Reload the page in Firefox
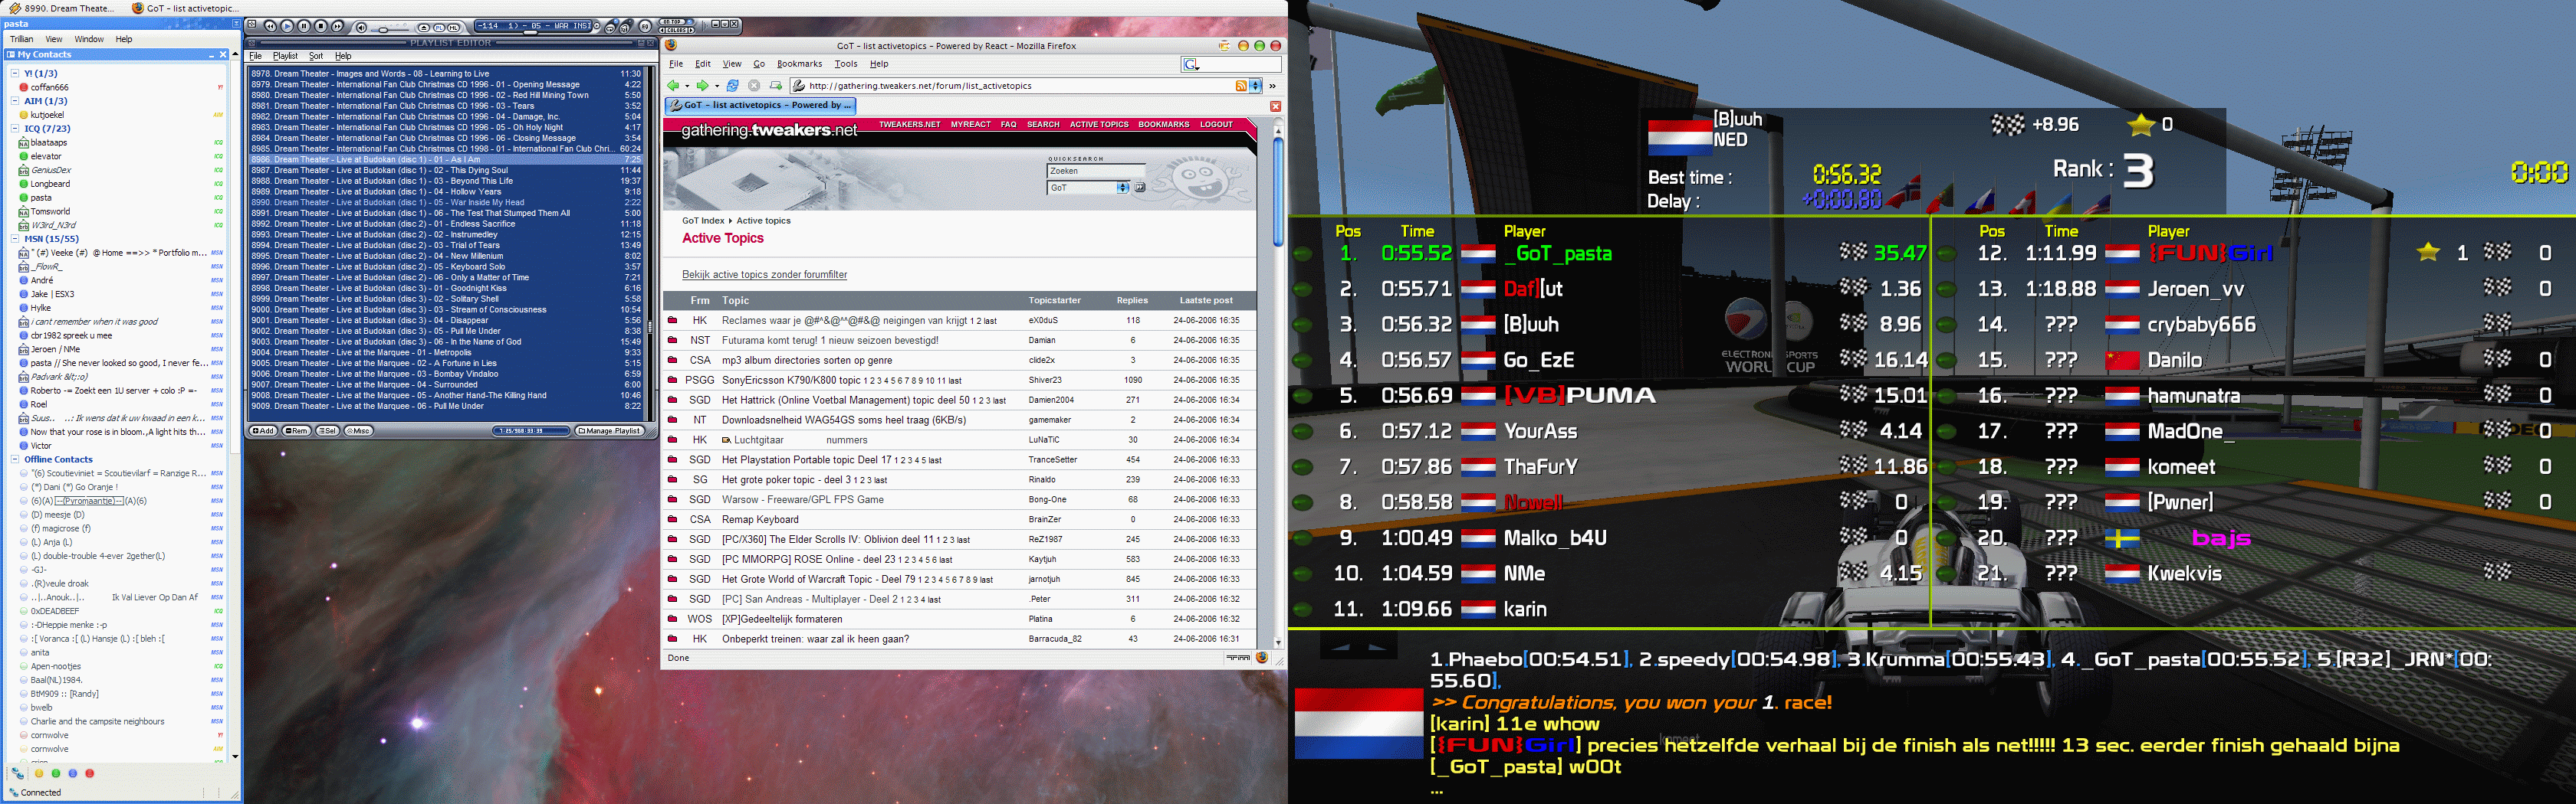 point(733,86)
